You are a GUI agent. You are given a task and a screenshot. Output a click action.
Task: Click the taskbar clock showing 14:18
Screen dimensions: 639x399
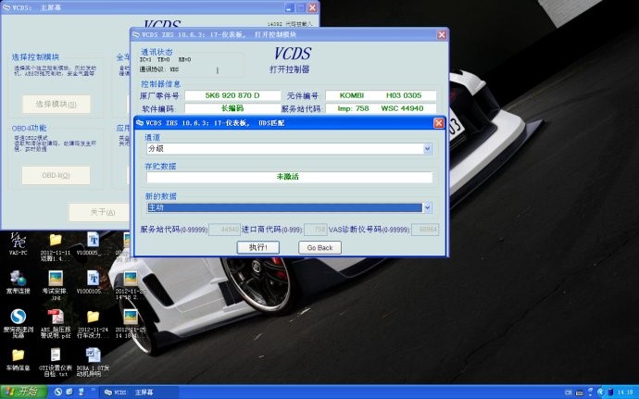tap(624, 393)
